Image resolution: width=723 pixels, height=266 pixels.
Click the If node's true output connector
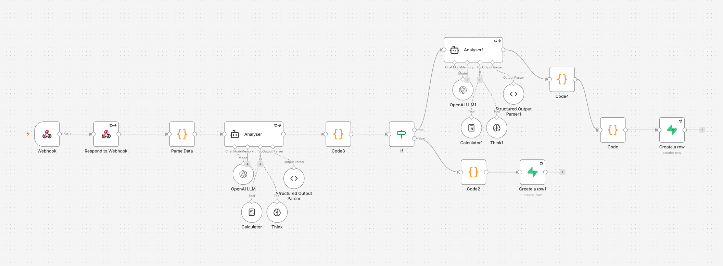coord(414,130)
